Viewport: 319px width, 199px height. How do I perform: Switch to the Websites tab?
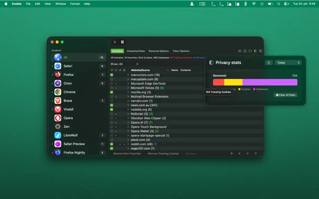[x=117, y=51]
